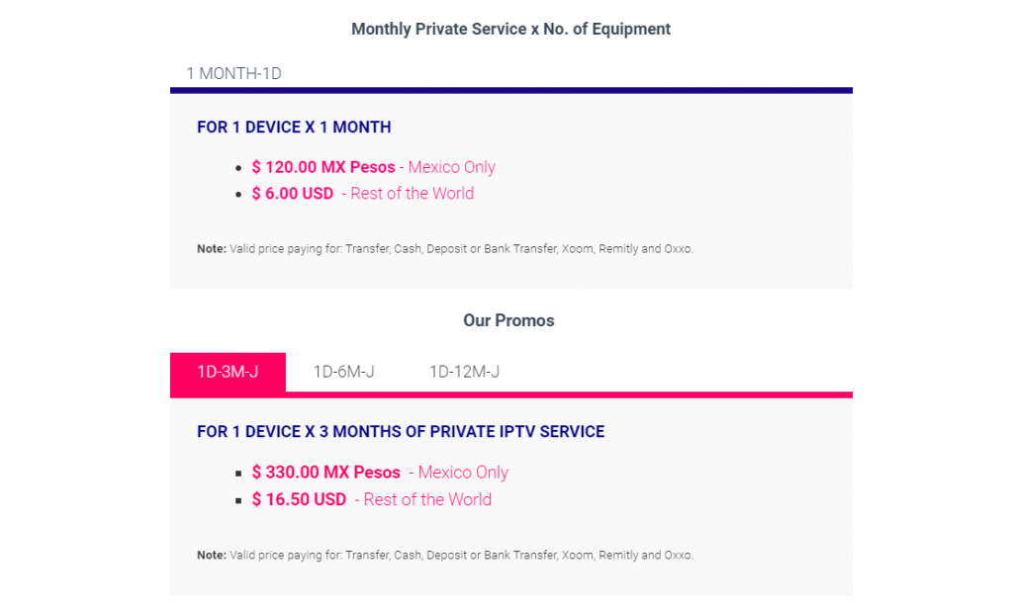Click the $ 16.50 USD price

coord(299,500)
